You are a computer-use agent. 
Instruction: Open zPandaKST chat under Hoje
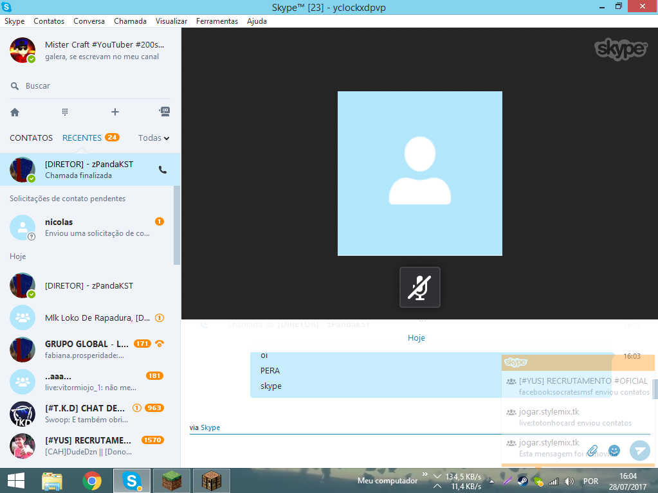(x=87, y=285)
